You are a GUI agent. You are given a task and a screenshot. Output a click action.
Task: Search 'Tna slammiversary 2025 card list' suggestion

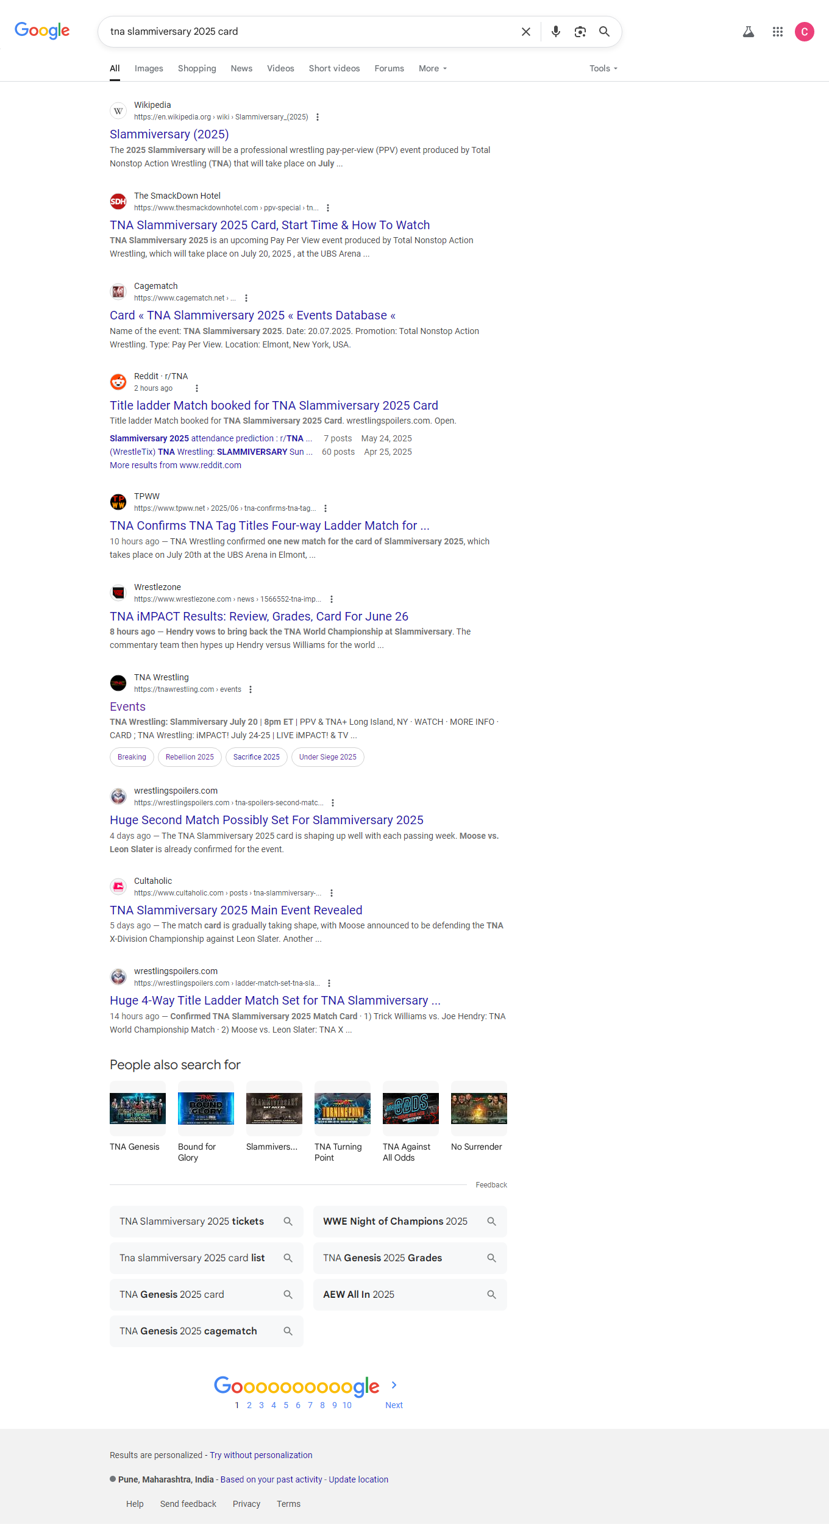point(207,1258)
